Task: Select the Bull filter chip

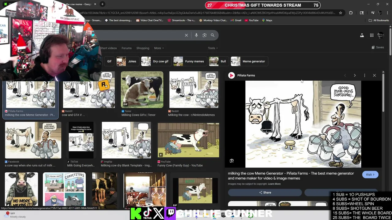Action: click(x=218, y=61)
